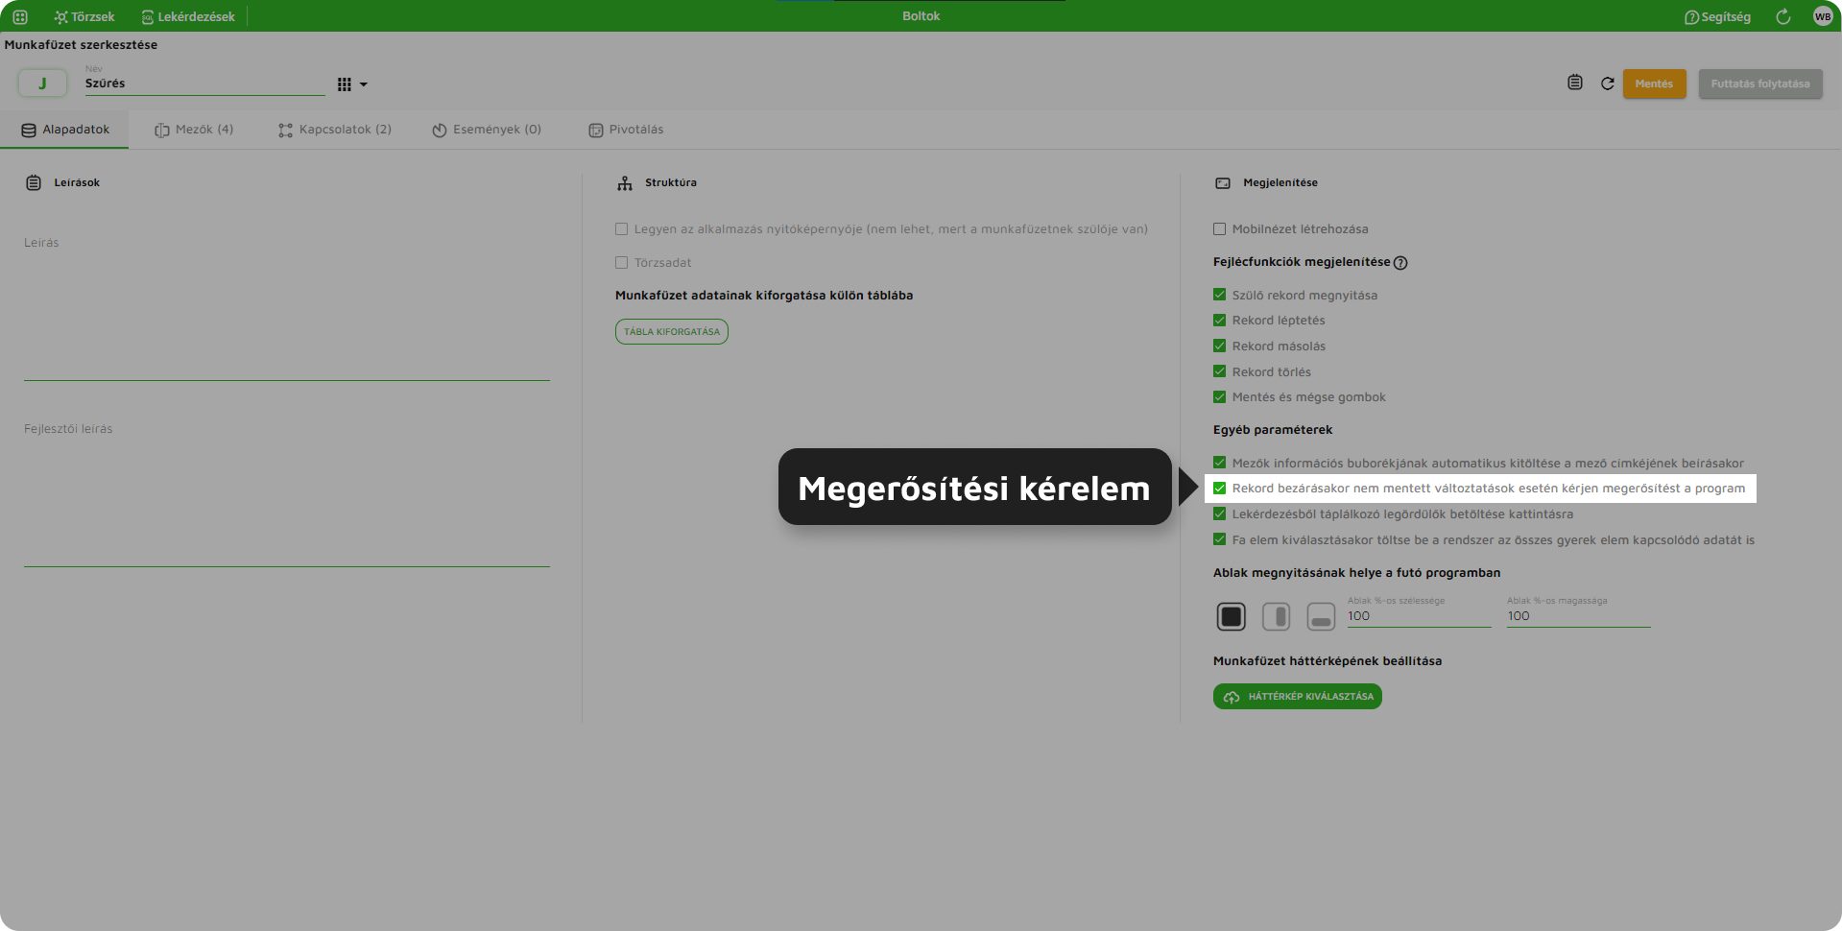1842x931 pixels.
Task: Edit the Ablak %-os magassága field
Action: pyautogui.click(x=1578, y=616)
